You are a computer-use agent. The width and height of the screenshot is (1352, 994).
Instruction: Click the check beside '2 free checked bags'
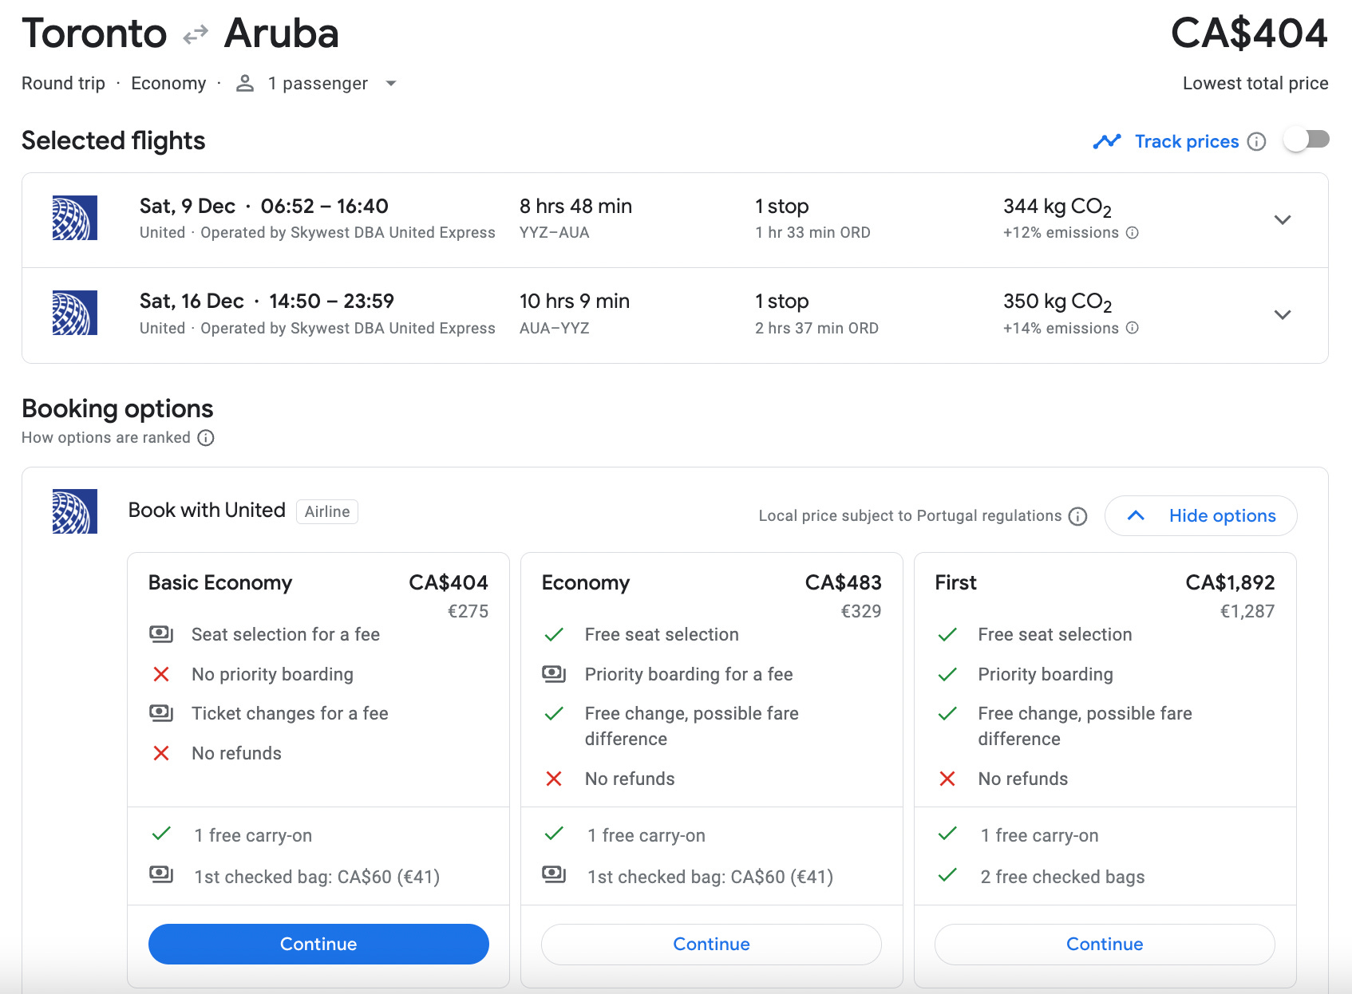[947, 875]
